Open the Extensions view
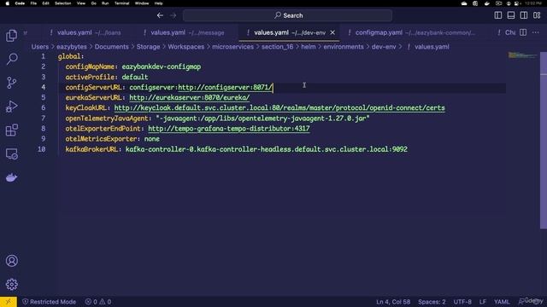This screenshot has height=307, width=547. pos(11,130)
